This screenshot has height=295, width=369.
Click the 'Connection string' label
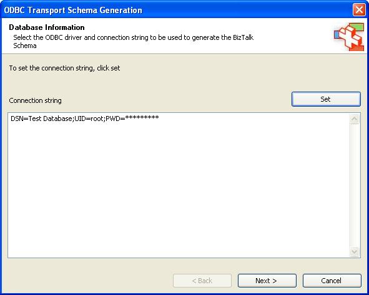click(x=36, y=100)
